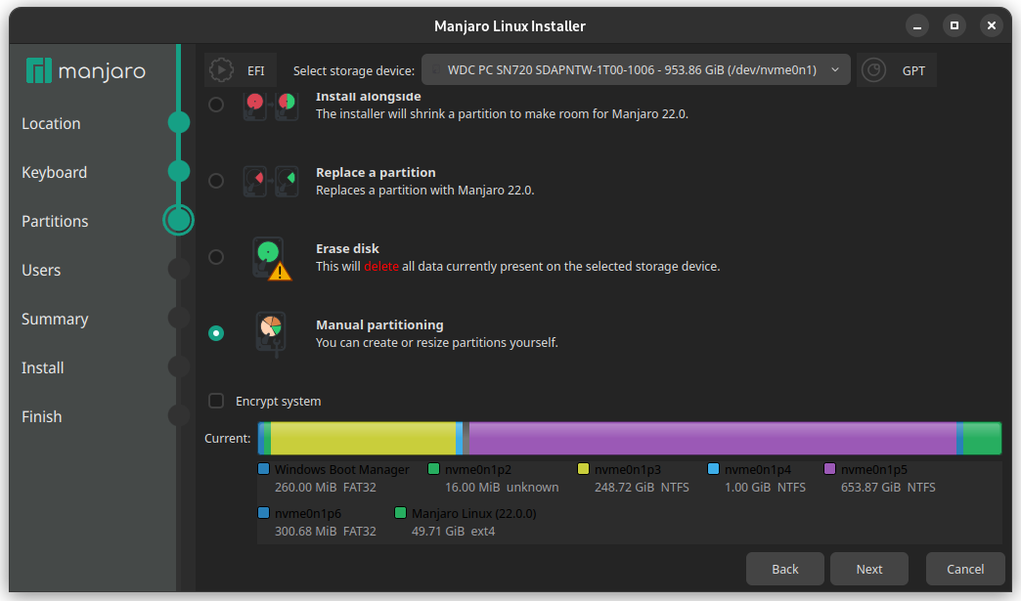Click the Manual partitioning pie chart icon
The height and width of the screenshot is (601, 1021).
click(x=271, y=334)
